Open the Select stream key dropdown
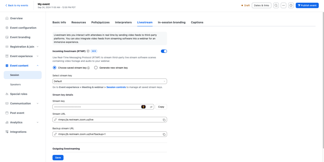Viewport: 324px width, 162px height. tap(110, 81)
